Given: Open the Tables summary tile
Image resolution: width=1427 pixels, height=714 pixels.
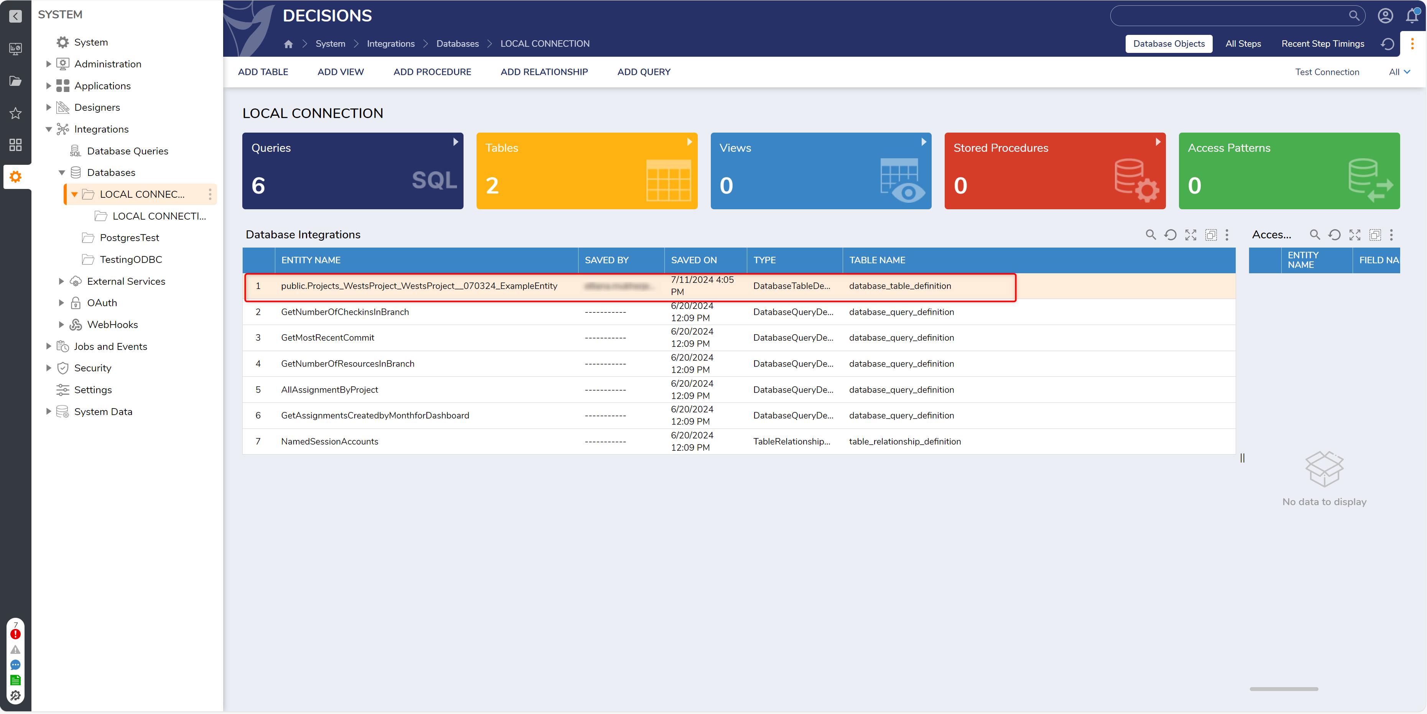Looking at the screenshot, I should pyautogui.click(x=587, y=171).
